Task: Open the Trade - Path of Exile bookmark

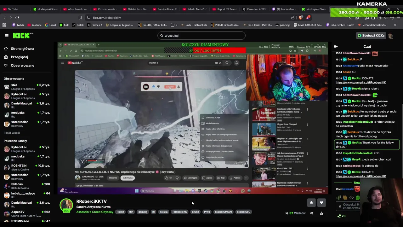Action: tap(194, 25)
